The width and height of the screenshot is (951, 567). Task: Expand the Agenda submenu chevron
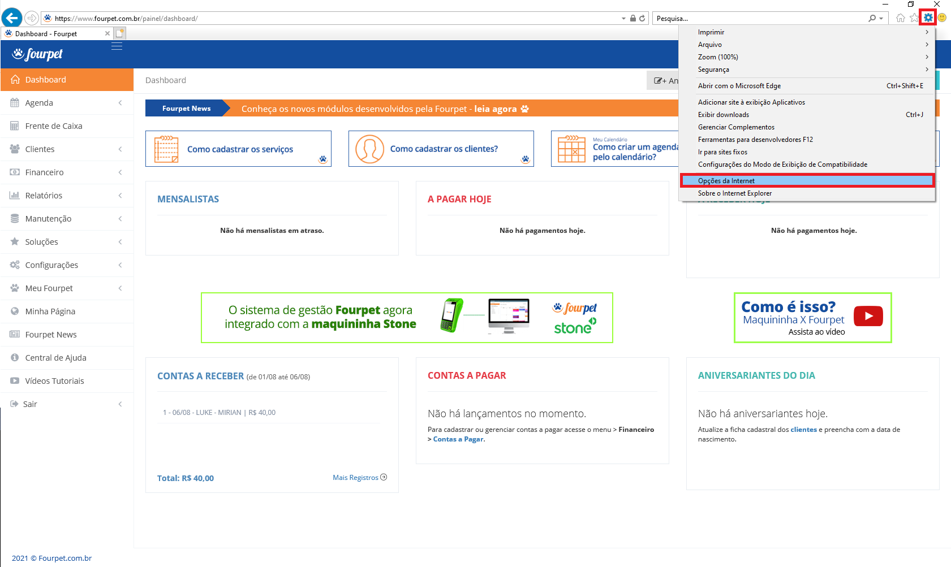coord(121,103)
